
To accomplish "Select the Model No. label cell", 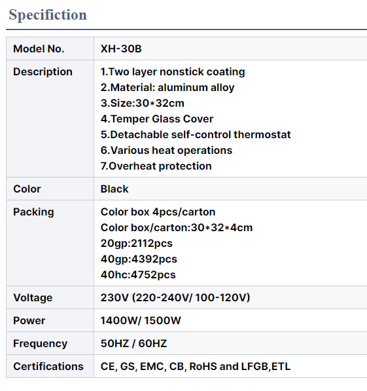I will [50, 48].
